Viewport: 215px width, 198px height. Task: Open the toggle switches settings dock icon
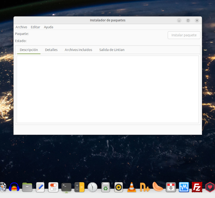[53, 187]
